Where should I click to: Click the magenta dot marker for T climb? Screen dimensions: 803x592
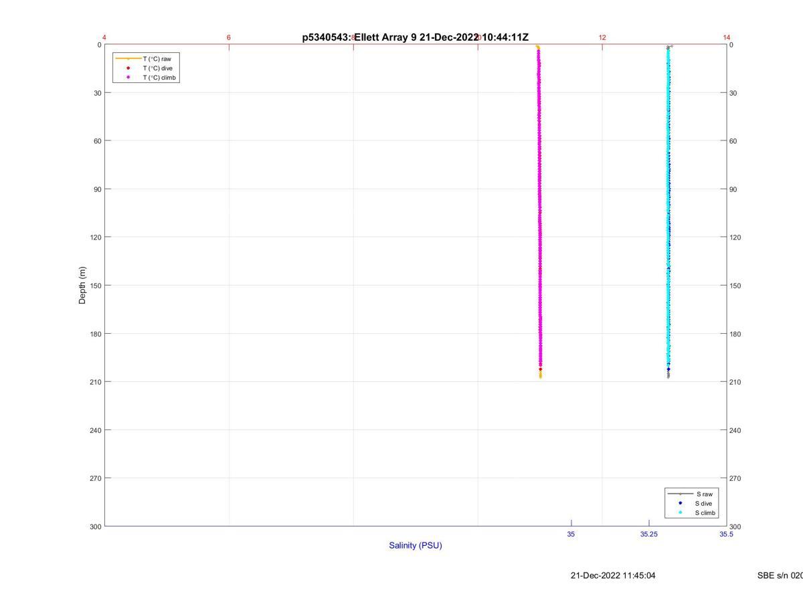[128, 78]
